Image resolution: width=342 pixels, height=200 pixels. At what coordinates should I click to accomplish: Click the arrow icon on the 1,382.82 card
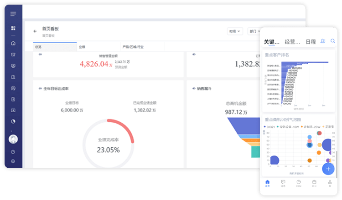tap(194, 55)
